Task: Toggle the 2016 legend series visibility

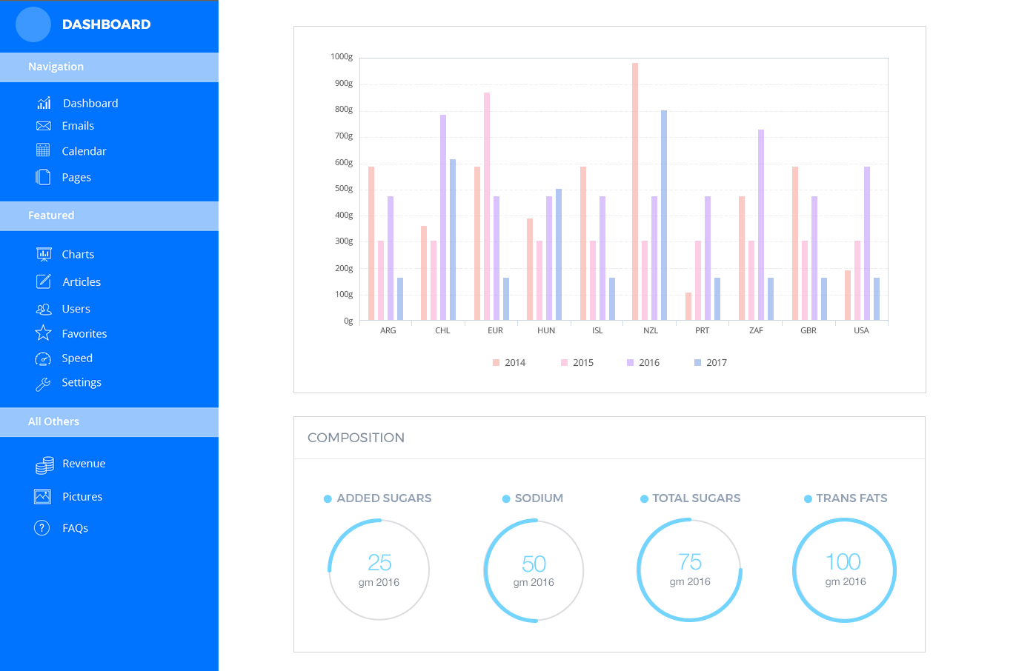Action: click(x=642, y=363)
